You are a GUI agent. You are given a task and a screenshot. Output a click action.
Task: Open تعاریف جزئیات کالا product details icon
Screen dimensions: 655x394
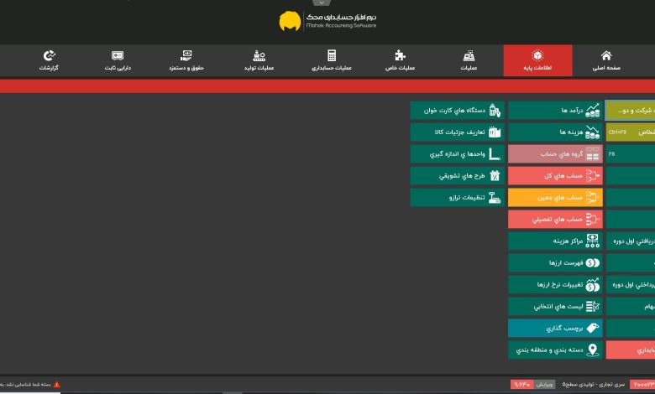click(495, 132)
